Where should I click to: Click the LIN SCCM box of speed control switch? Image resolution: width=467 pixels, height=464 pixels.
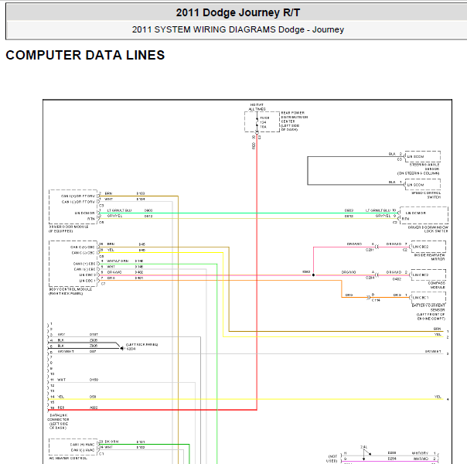pyautogui.click(x=422, y=185)
